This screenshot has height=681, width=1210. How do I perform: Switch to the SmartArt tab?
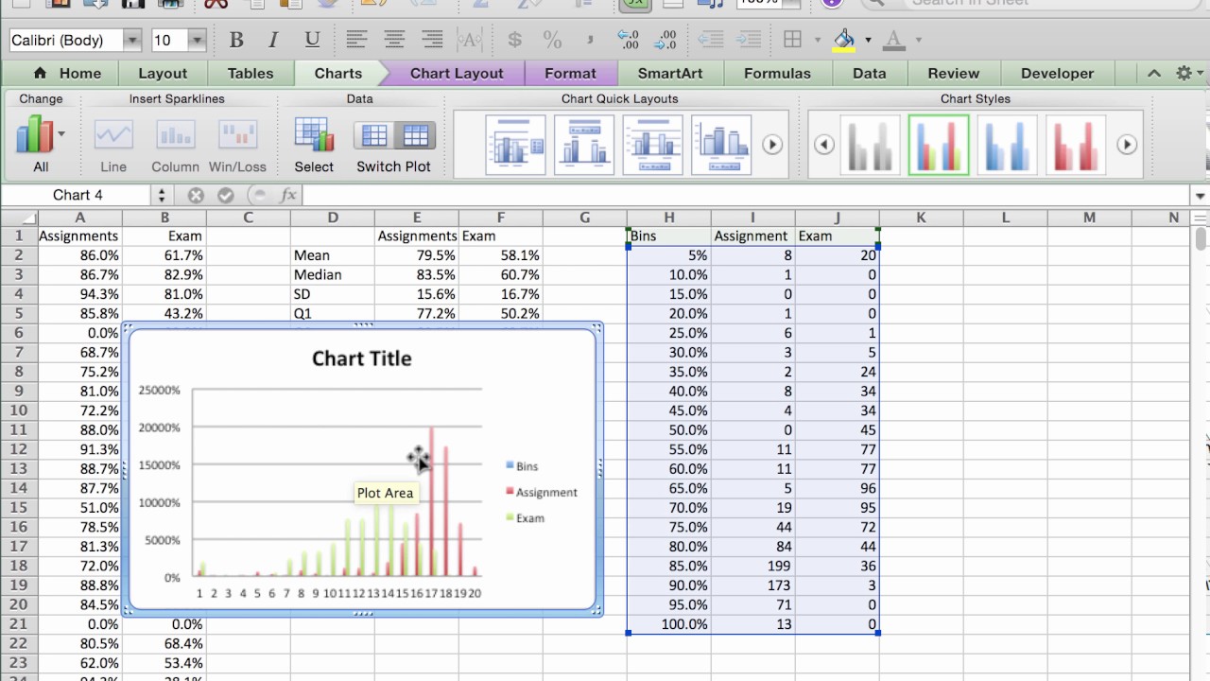point(670,73)
